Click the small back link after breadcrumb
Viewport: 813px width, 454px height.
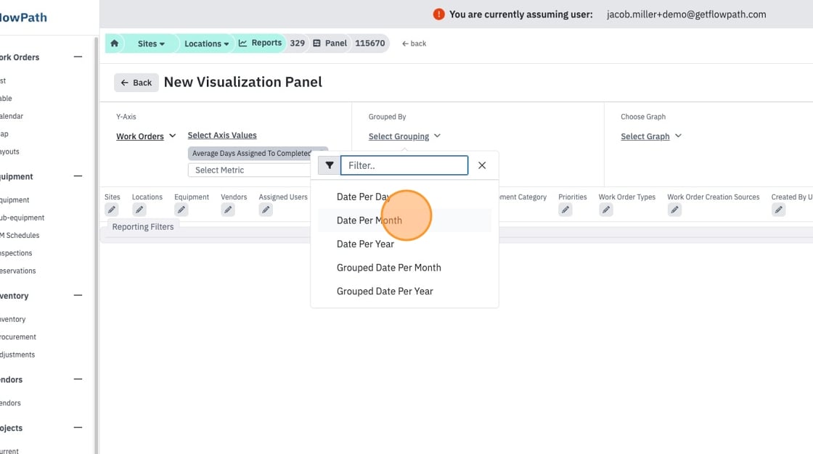414,44
